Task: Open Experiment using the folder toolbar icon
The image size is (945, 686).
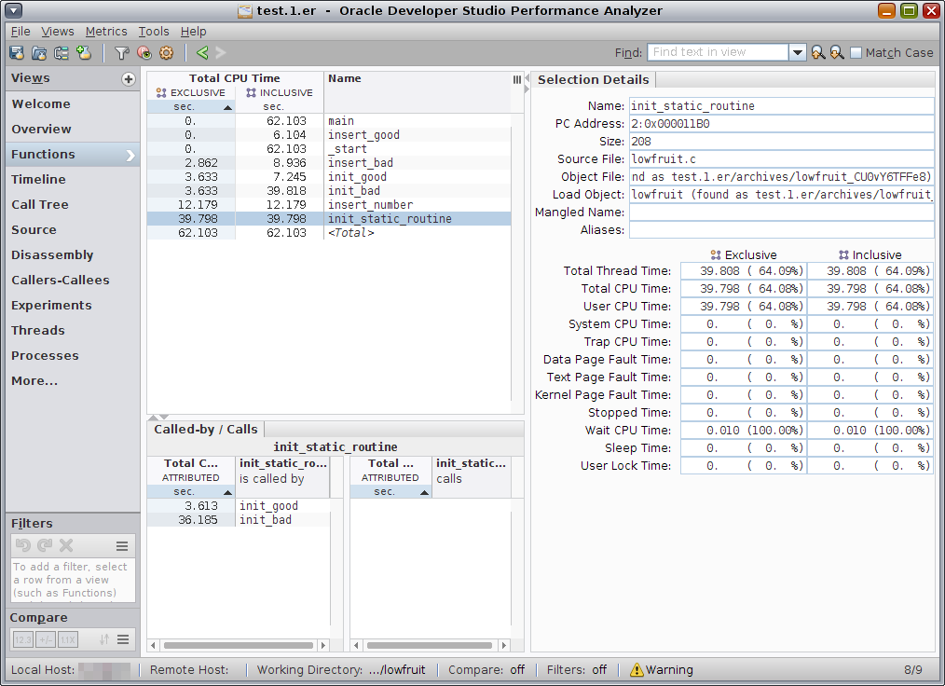Action: (39, 53)
